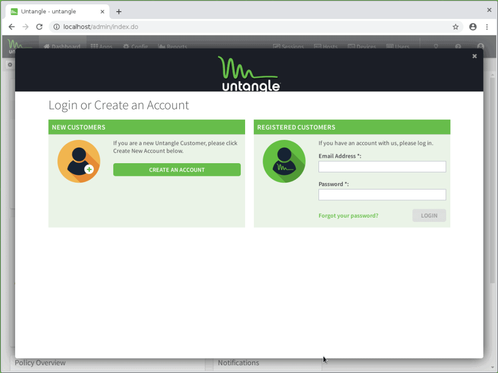The width and height of the screenshot is (498, 373).
Task: Click the Untangle logo in dialog header
Action: pos(249,74)
